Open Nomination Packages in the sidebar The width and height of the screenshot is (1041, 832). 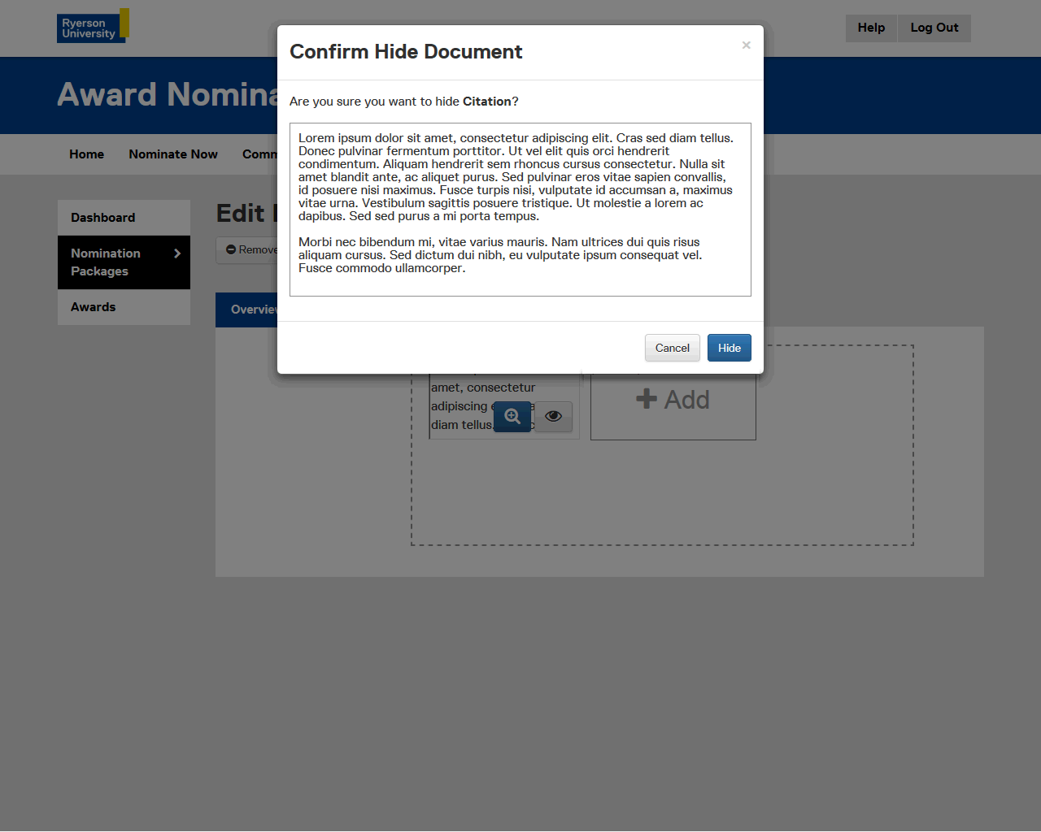click(106, 262)
